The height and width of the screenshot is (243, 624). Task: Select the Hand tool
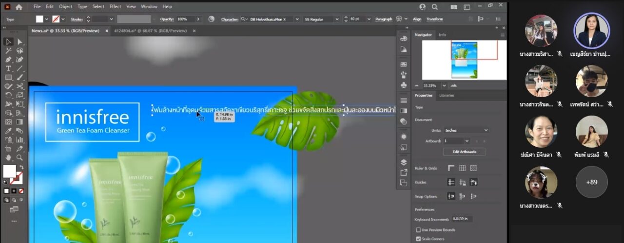8,157
